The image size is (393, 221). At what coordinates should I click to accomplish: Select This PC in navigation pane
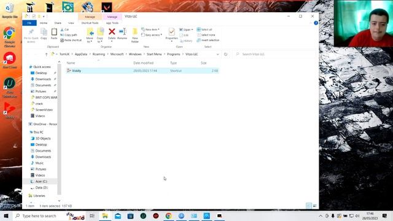click(38, 132)
